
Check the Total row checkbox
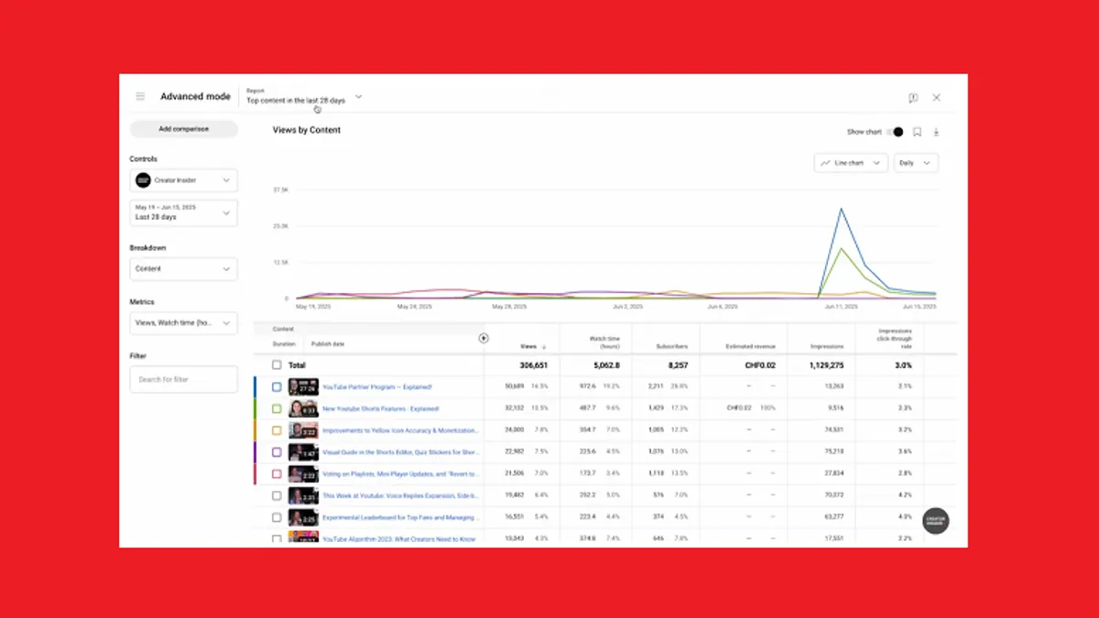click(277, 365)
